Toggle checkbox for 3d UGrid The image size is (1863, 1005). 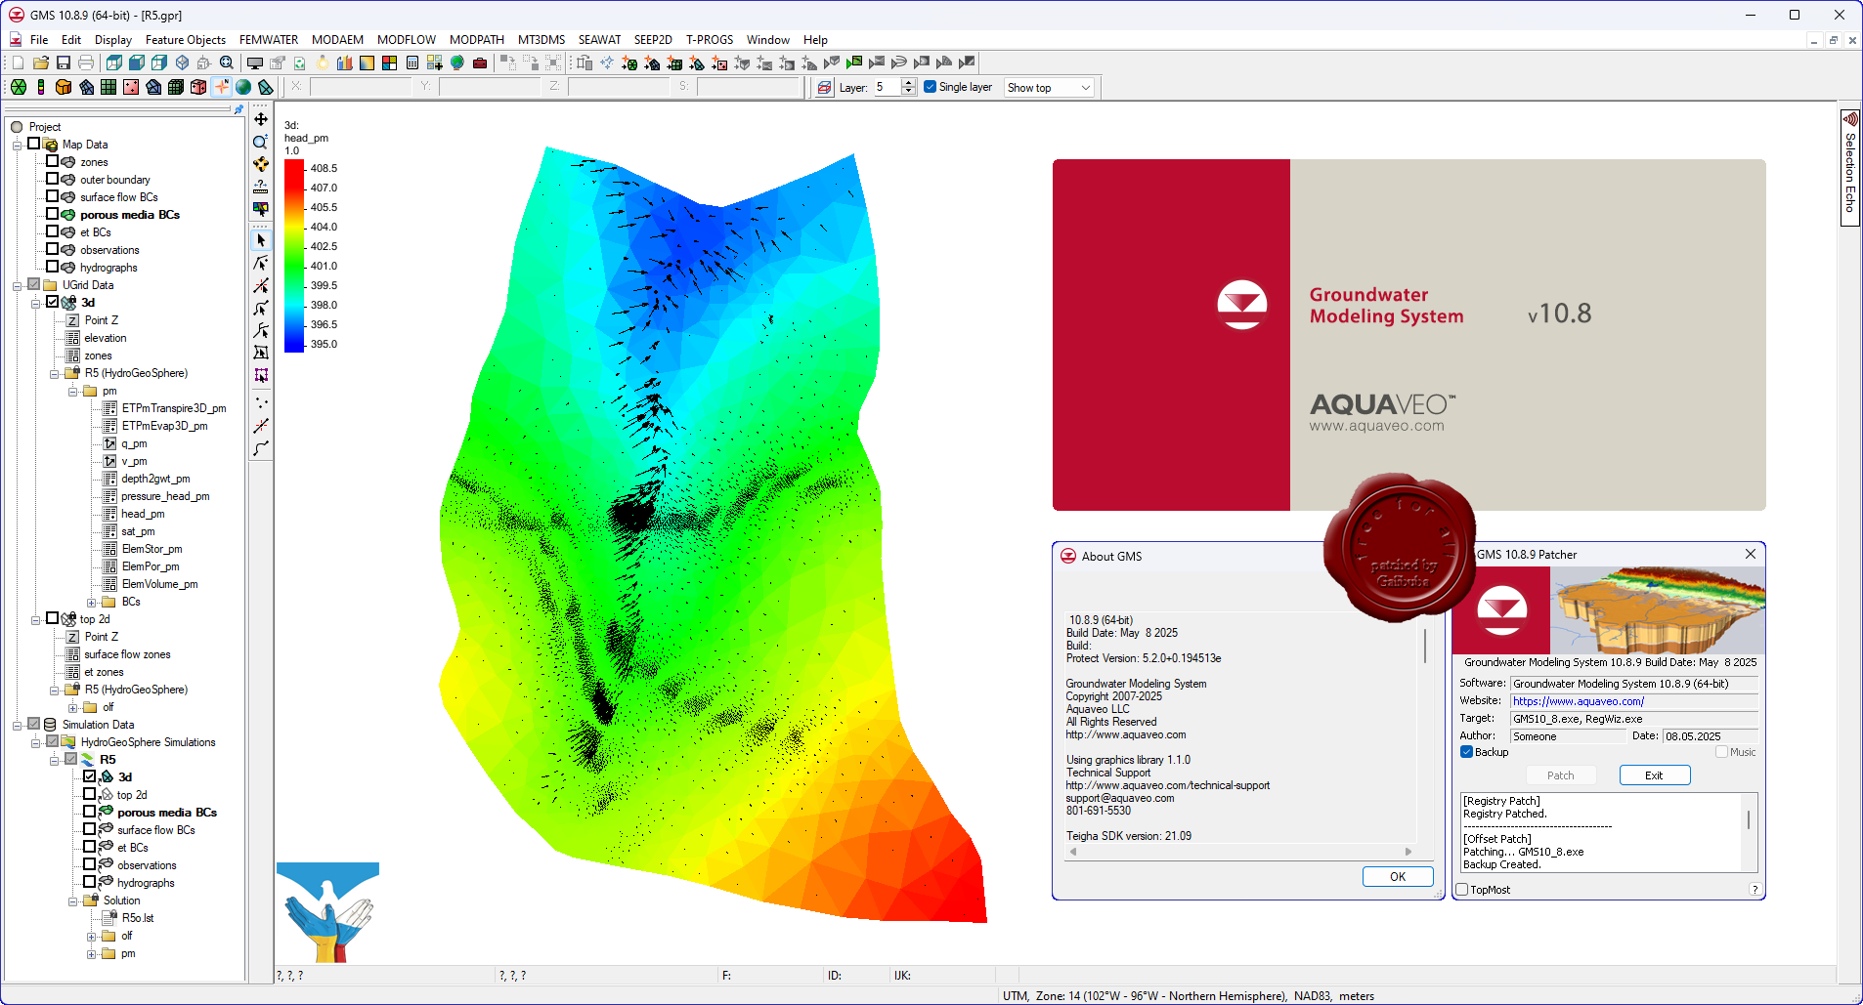pyautogui.click(x=53, y=302)
